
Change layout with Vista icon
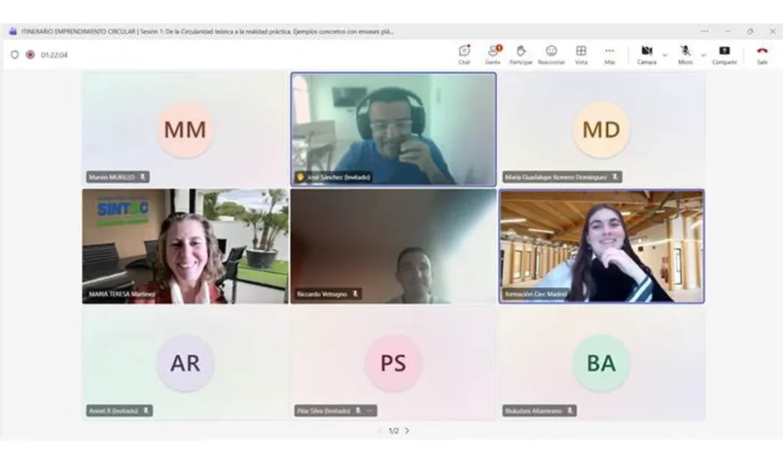pos(581,54)
